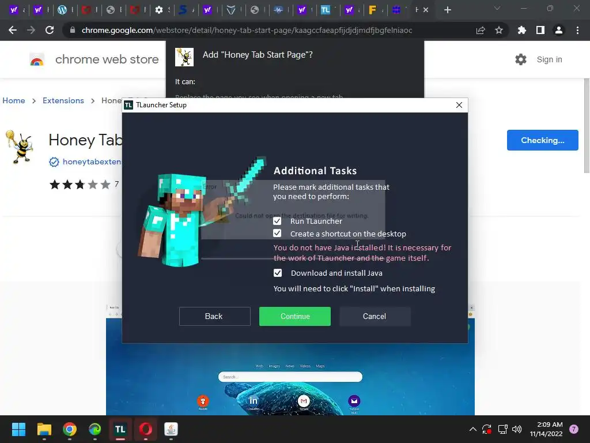Click the star rating of Honey Tab

click(x=80, y=185)
